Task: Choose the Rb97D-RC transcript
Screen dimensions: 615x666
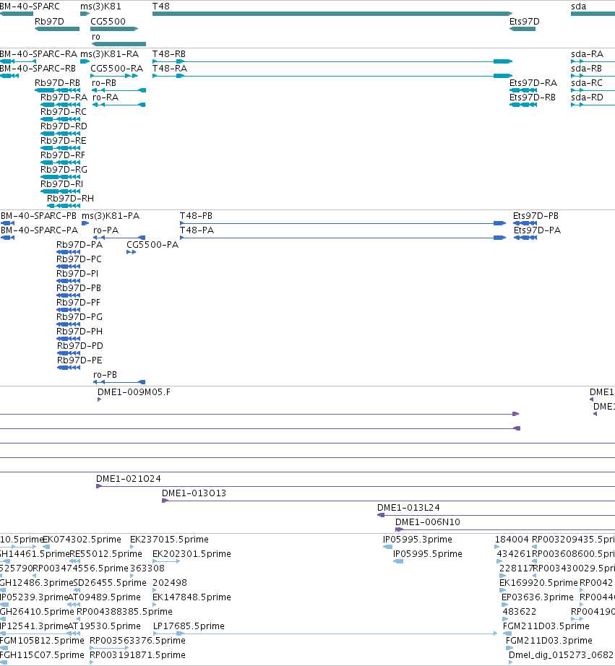Action: [64, 112]
